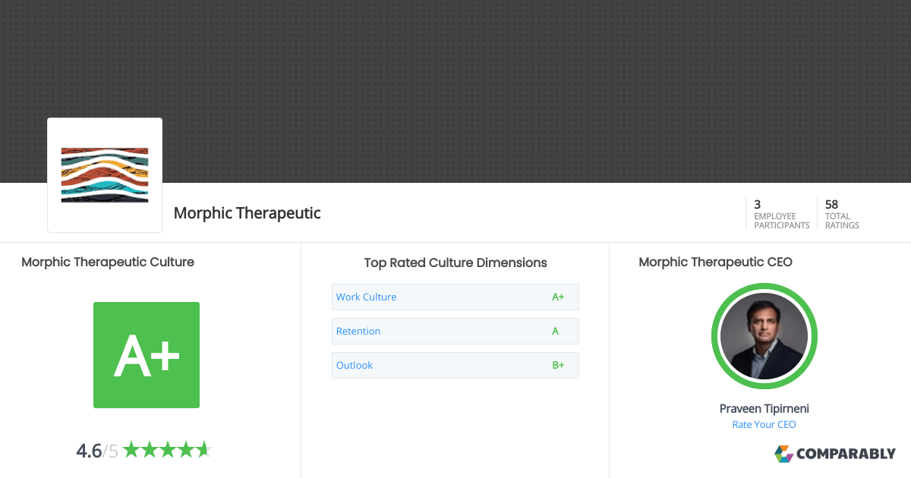Click the Morphic Therapeutic Culture heading
The width and height of the screenshot is (911, 478).
click(x=108, y=262)
